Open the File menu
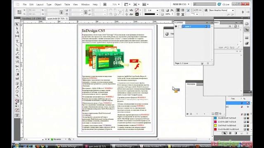This screenshot has width=264, height=148. pos(25,5)
